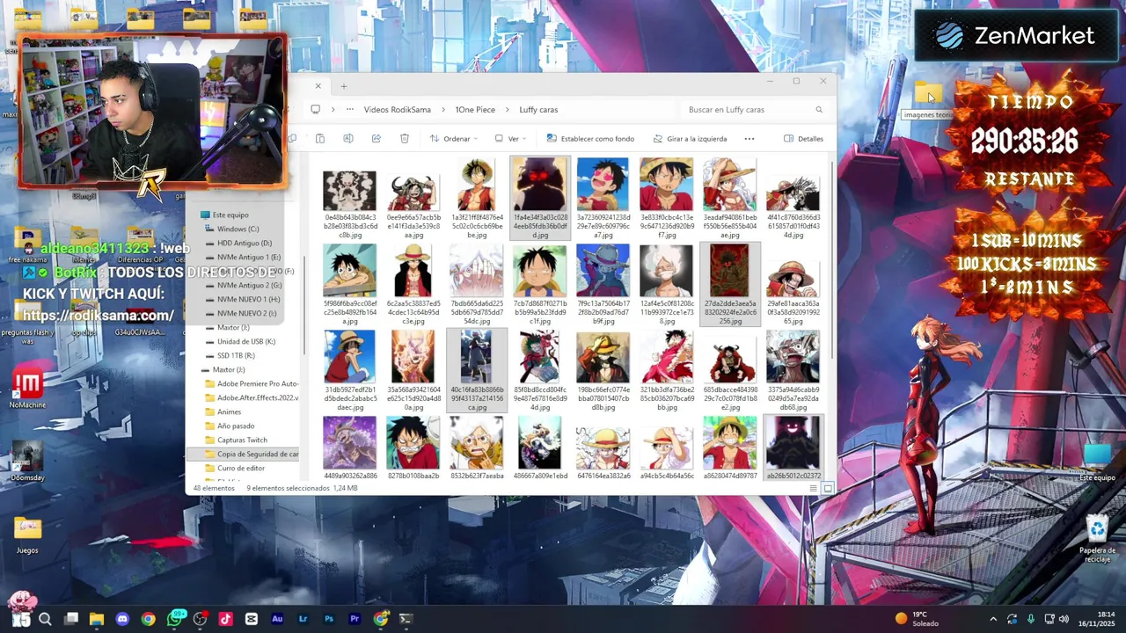Open Juegos desktop folder
The image size is (1126, 633).
(x=27, y=535)
